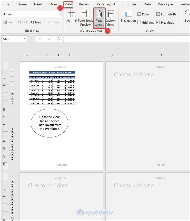Viewport: 190px width, 221px height.
Task: Switch to Normal workbook view
Action: pyautogui.click(x=72, y=16)
